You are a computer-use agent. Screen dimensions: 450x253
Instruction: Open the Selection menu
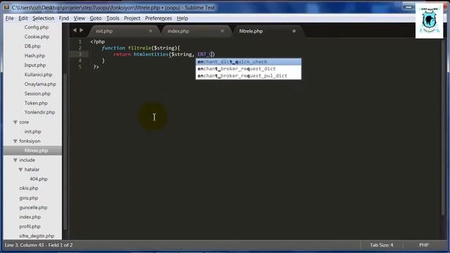(44, 18)
